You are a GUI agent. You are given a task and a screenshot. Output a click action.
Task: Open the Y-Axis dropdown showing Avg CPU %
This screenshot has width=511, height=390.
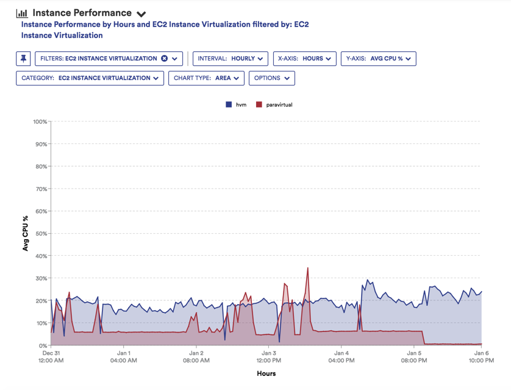point(378,59)
